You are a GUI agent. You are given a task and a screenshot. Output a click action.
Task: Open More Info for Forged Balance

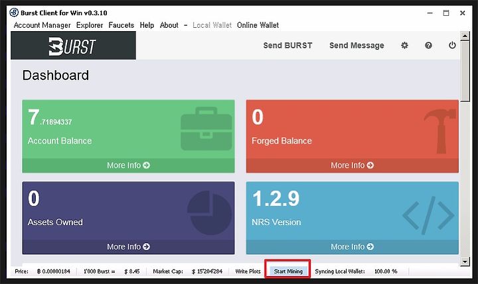[352, 165]
